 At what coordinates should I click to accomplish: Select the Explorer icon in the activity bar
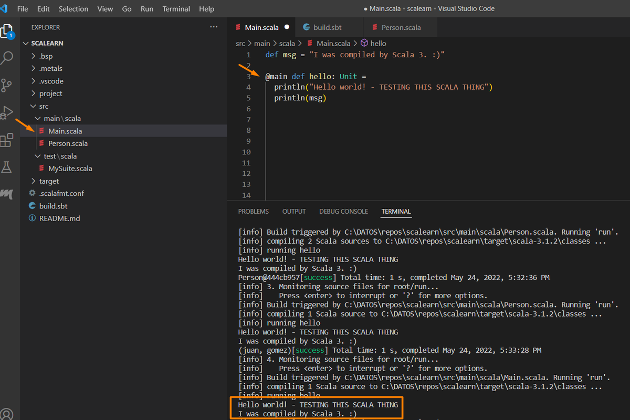pyautogui.click(x=8, y=30)
